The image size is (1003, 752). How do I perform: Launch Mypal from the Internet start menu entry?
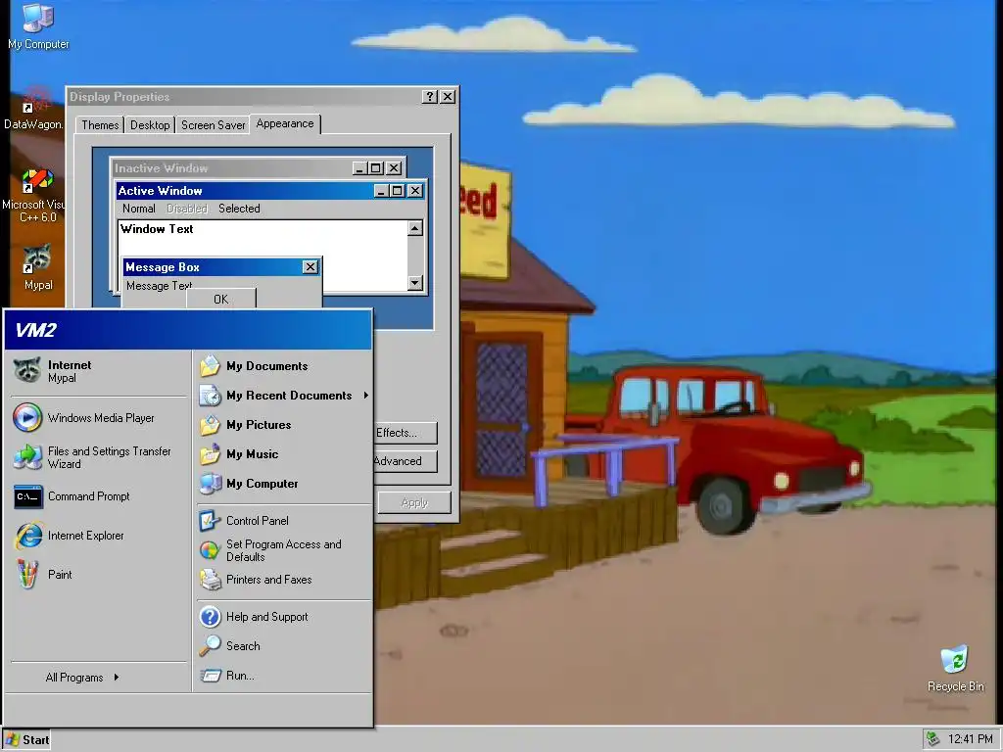pyautogui.click(x=98, y=371)
